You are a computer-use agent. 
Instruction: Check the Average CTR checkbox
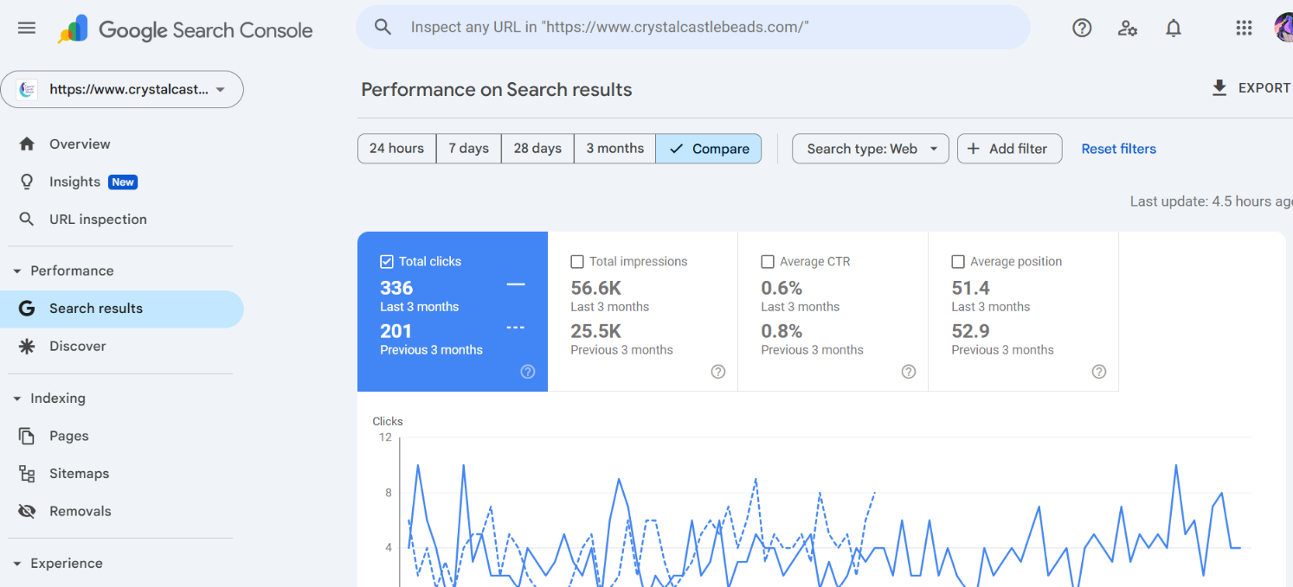coord(768,261)
